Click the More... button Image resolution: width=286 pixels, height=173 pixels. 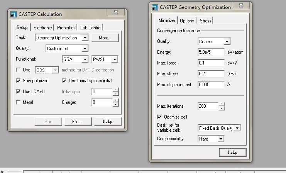tap(105, 38)
